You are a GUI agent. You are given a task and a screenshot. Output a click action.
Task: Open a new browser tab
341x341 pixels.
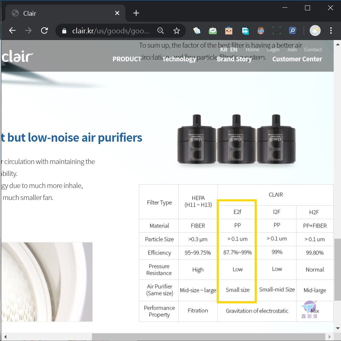(136, 13)
